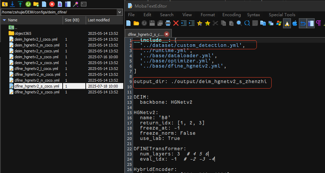Sort files by Name column
325x173 pixels.
click(x=32, y=20)
